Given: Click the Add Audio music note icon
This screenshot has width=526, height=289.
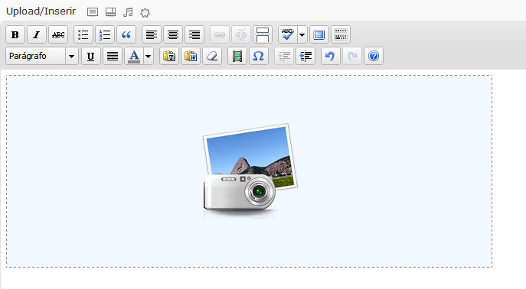Looking at the screenshot, I should pos(128,12).
